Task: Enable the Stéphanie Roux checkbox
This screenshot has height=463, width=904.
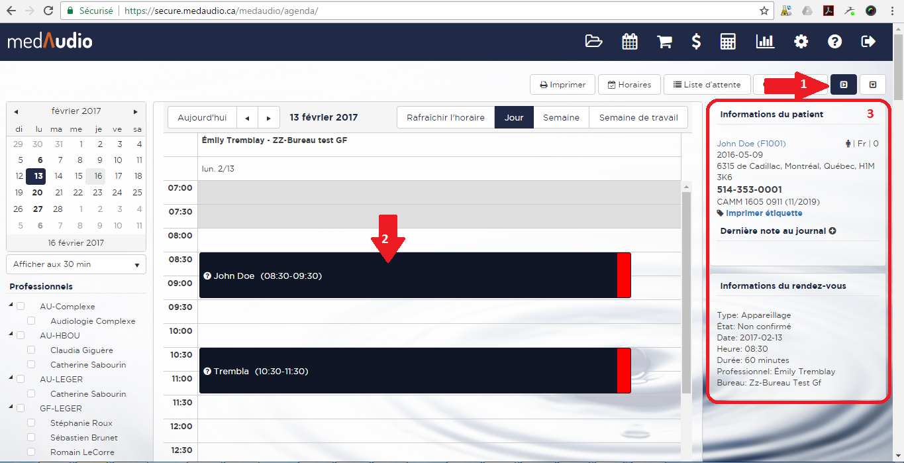Action: 31,423
